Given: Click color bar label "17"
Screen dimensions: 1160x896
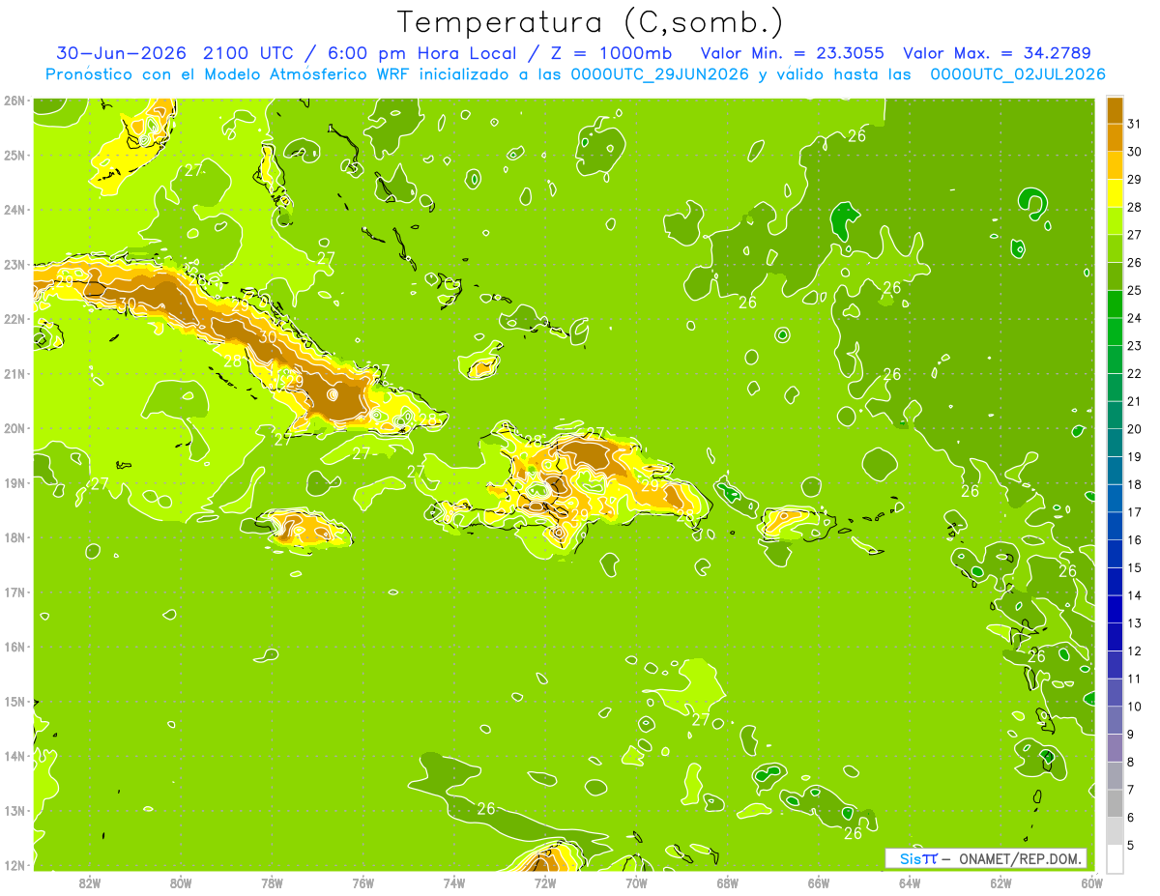Looking at the screenshot, I should [1134, 512].
